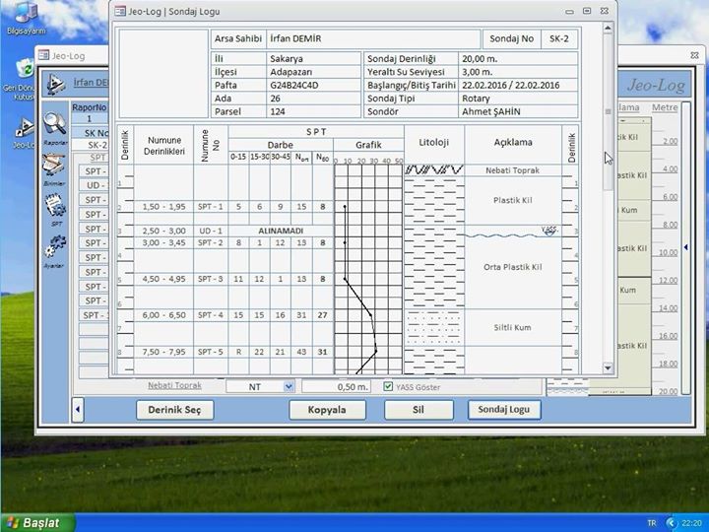Open the Ayarlar gears icon in sidebar
Screen dimensions: 709x532
point(55,247)
